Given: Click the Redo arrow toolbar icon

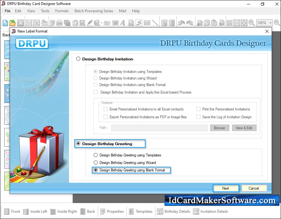Looking at the screenshot, I should coord(190,23).
